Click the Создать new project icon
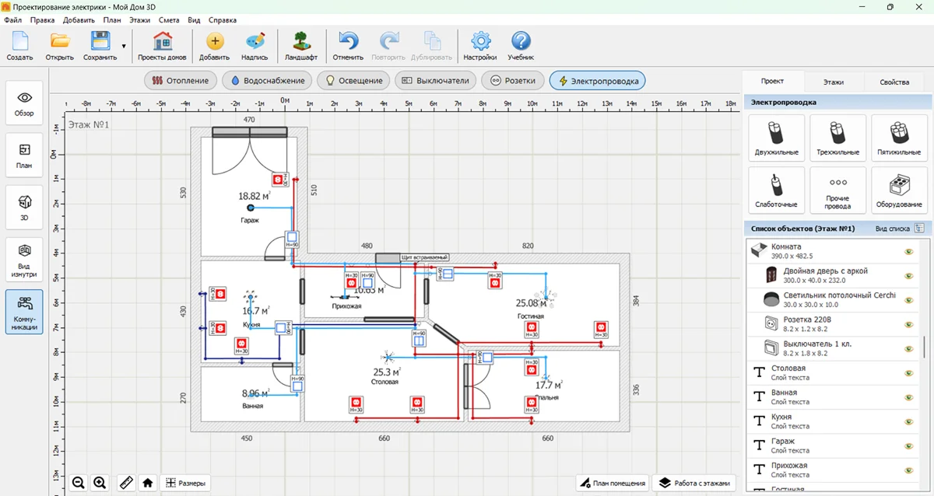The width and height of the screenshot is (934, 496). click(x=19, y=46)
